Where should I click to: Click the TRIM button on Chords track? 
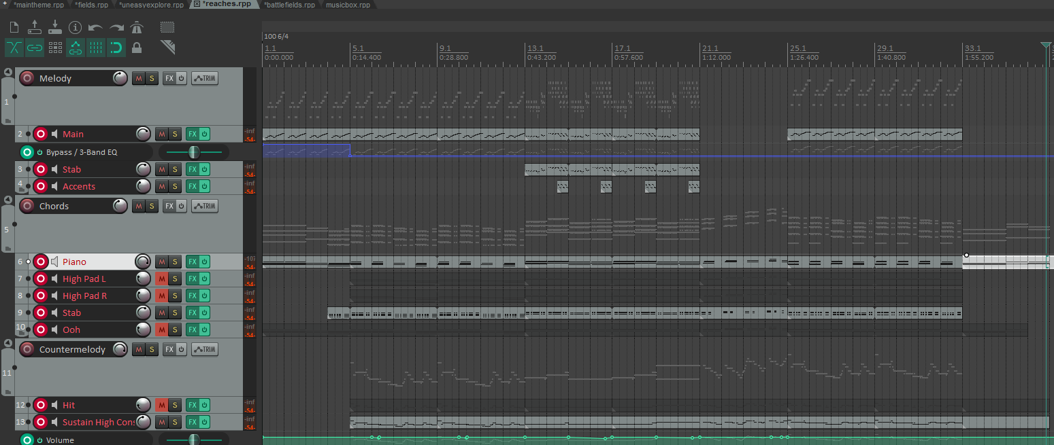[205, 206]
